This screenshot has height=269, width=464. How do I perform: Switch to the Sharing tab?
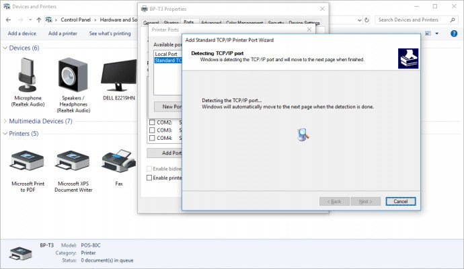pos(171,23)
